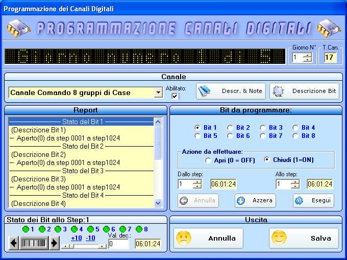Click the -10 step link
Screen dimensions: 347x260
90,238
